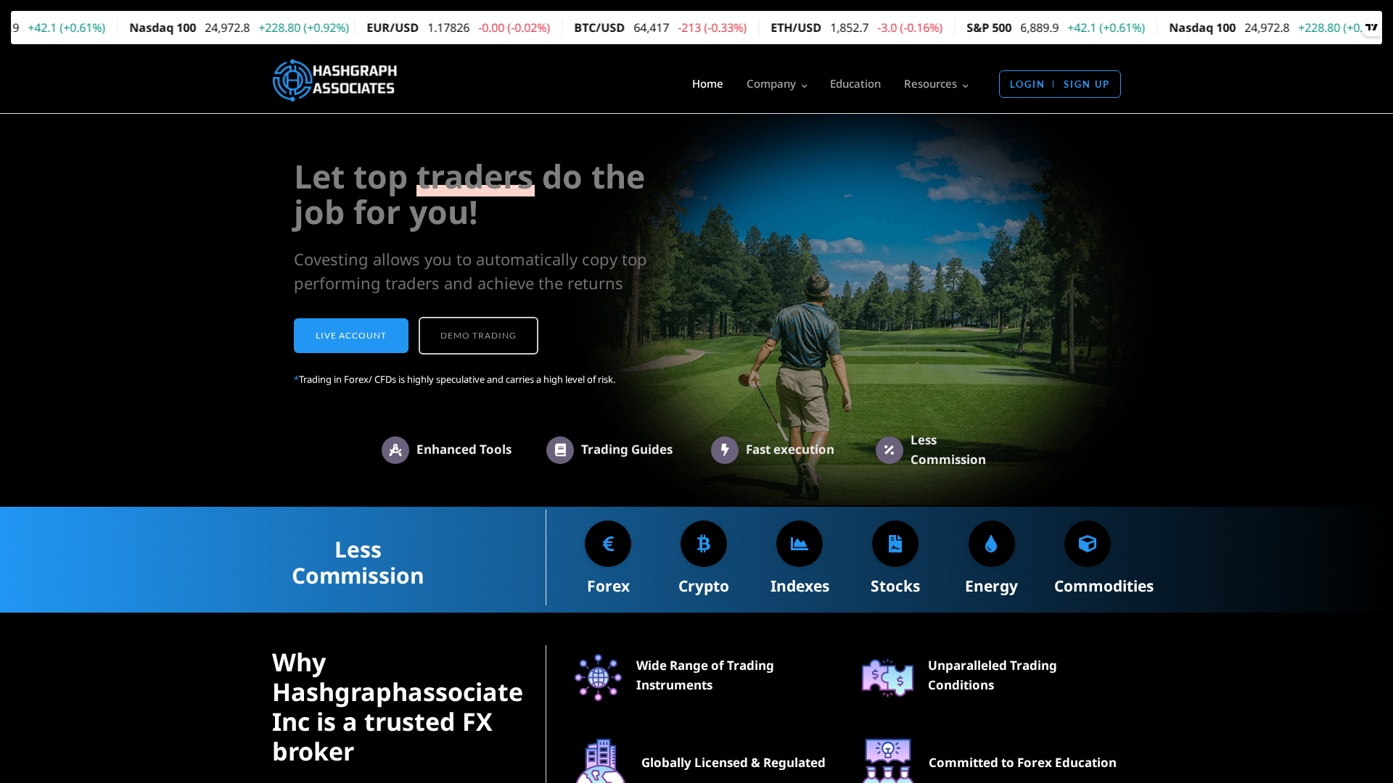
Task: Open the Education page
Action: [855, 84]
